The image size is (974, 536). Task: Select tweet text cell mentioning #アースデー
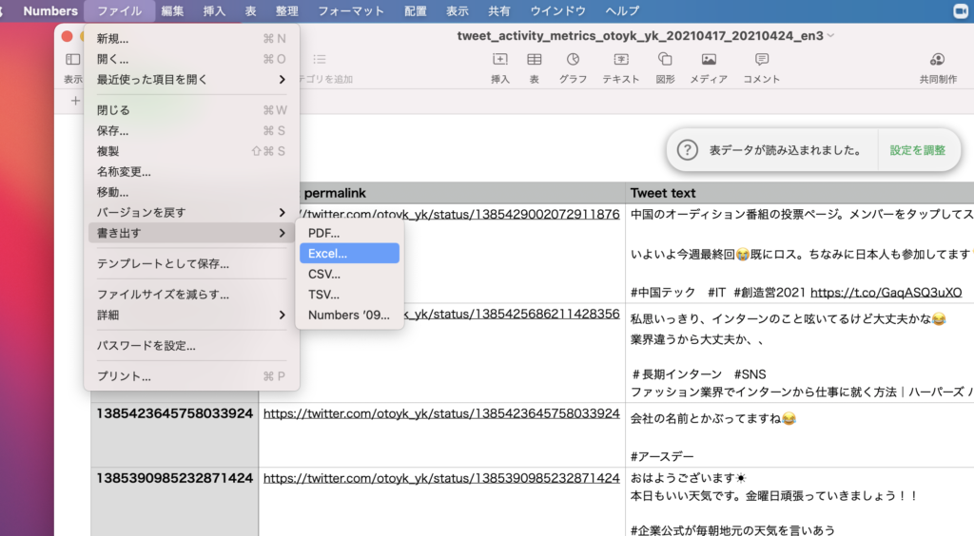[799, 434]
